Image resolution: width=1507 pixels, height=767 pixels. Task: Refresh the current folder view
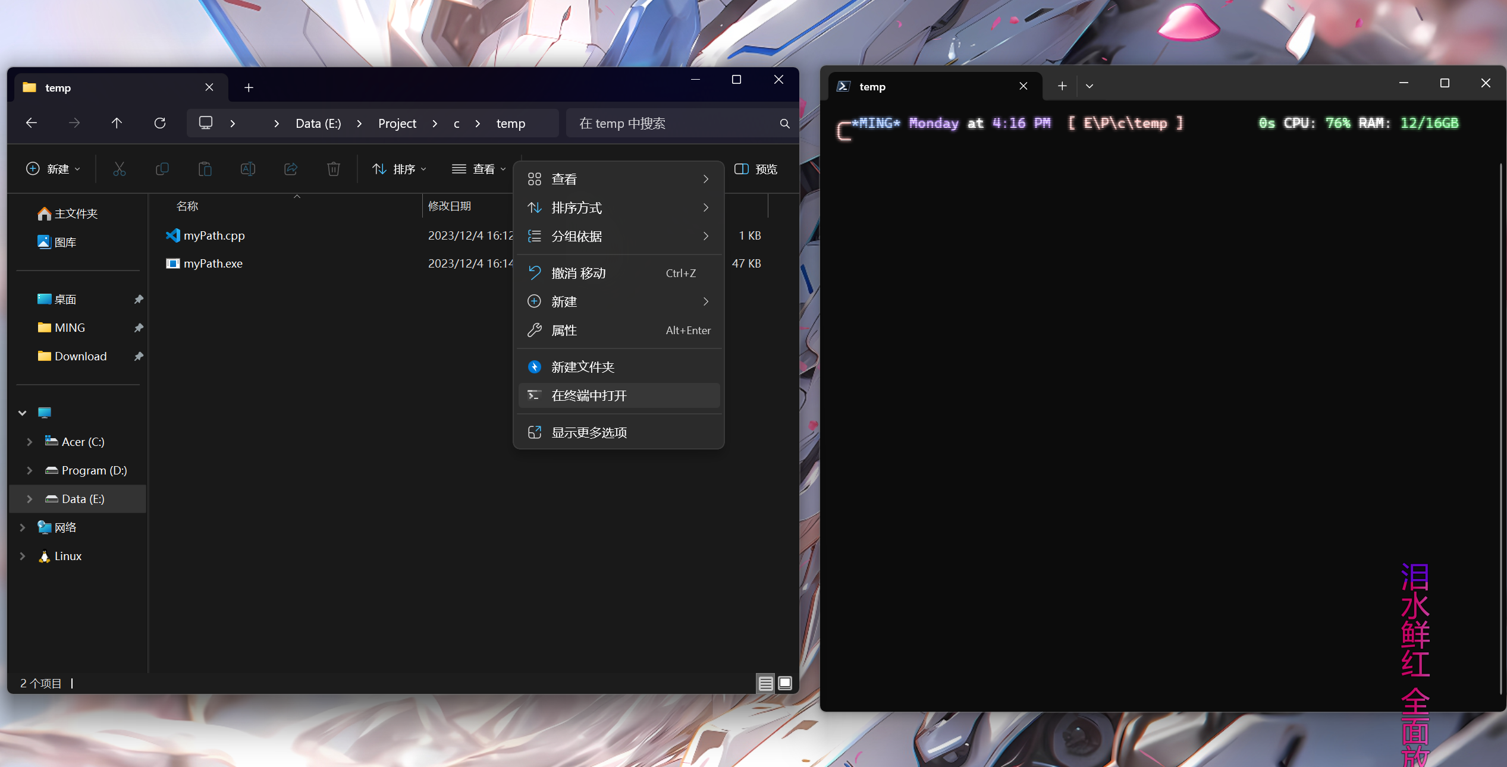(x=160, y=123)
